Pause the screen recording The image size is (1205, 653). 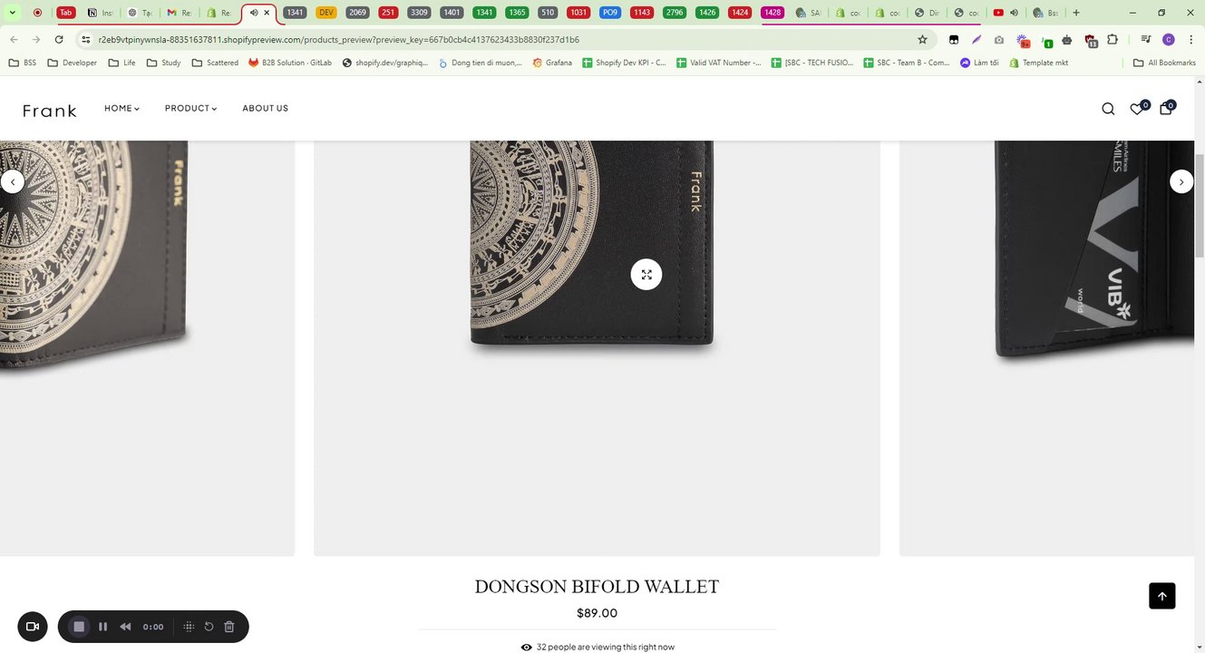[x=102, y=627]
